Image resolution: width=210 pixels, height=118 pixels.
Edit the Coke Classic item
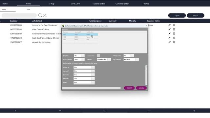pyautogui.click(x=169, y=29)
